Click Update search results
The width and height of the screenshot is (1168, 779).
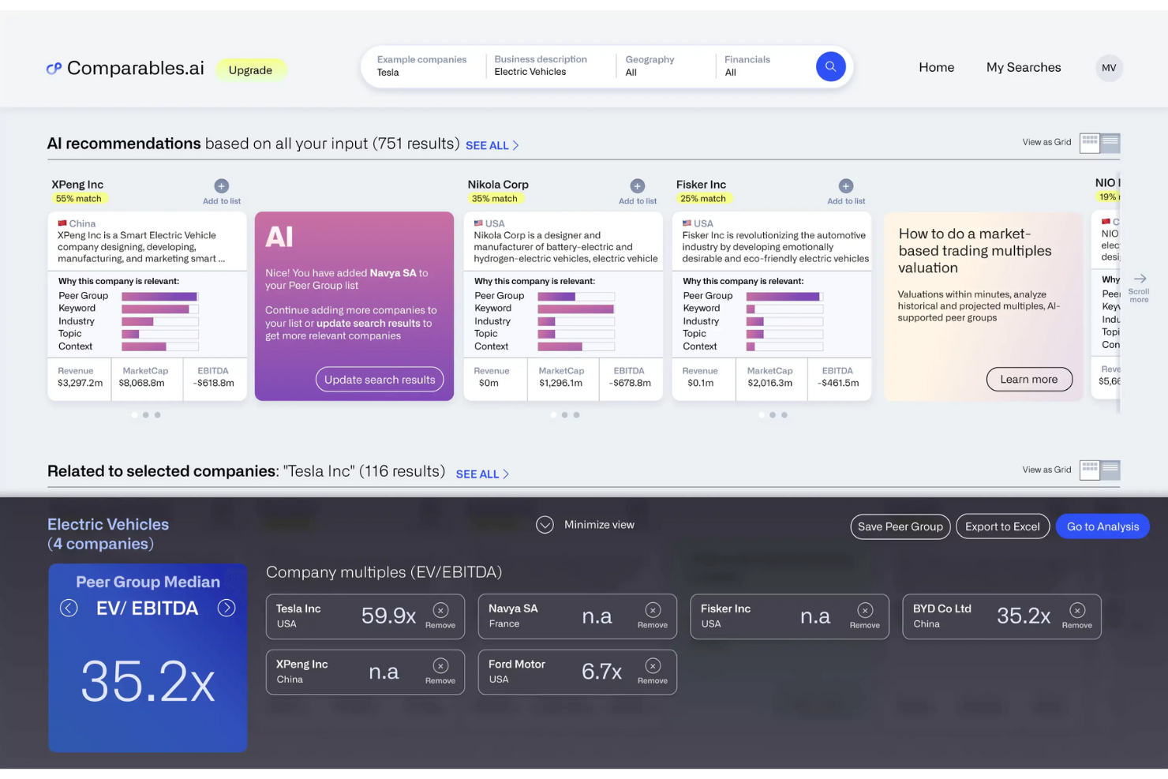pos(380,379)
